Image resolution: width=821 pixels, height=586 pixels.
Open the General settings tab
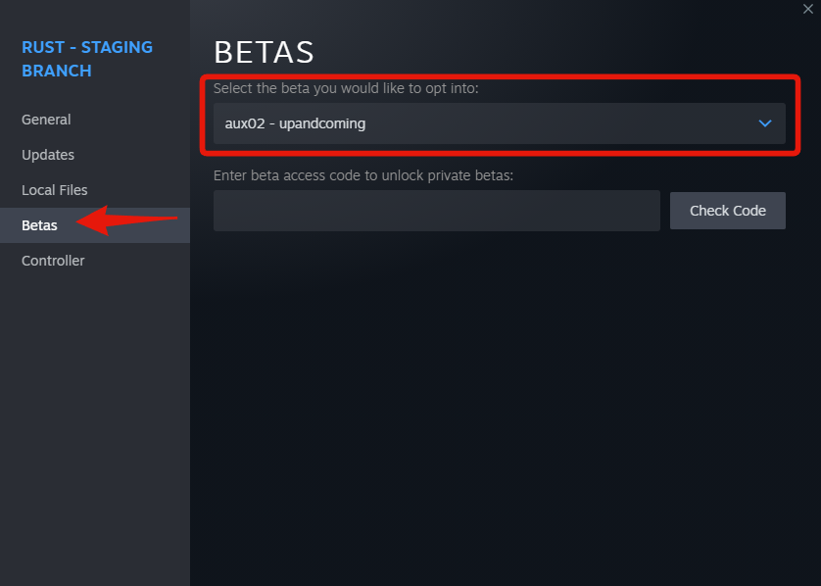[46, 120]
